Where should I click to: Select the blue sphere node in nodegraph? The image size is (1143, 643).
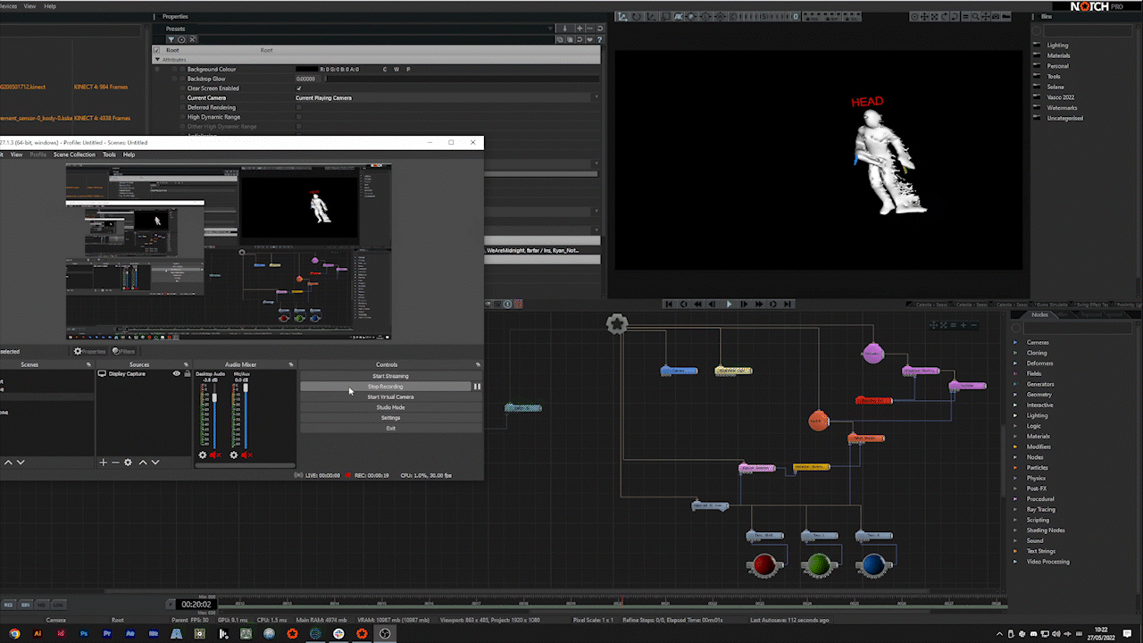click(873, 564)
